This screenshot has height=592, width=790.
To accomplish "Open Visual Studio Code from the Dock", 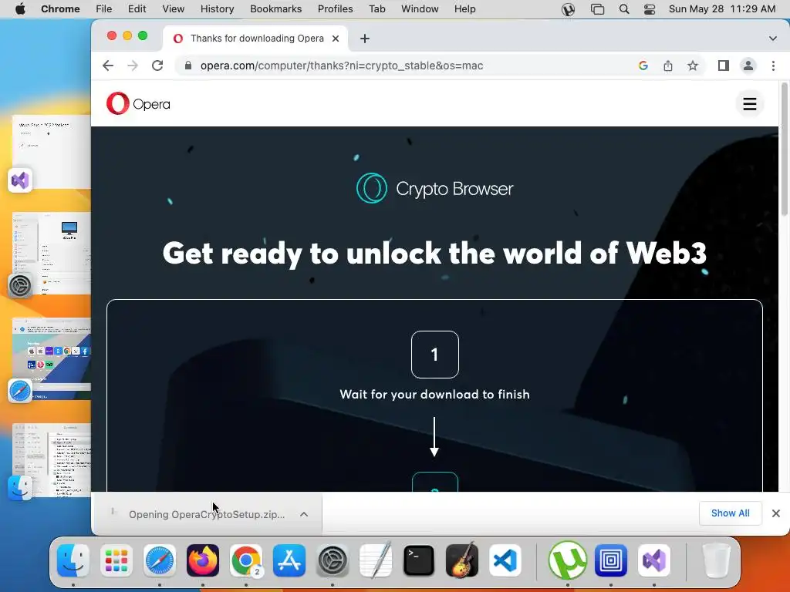I will click(505, 560).
